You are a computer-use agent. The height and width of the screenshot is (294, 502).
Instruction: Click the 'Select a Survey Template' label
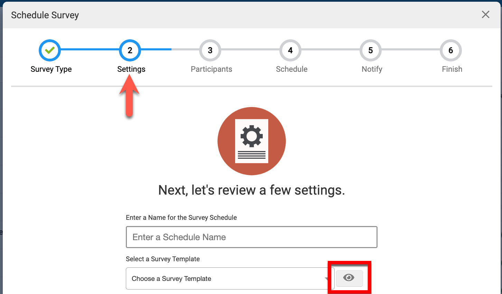163,259
